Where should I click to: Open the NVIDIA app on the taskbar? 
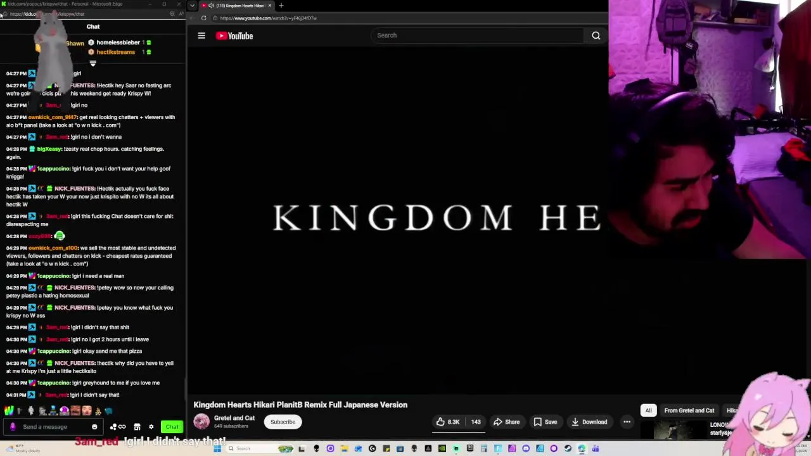pyautogui.click(x=442, y=448)
